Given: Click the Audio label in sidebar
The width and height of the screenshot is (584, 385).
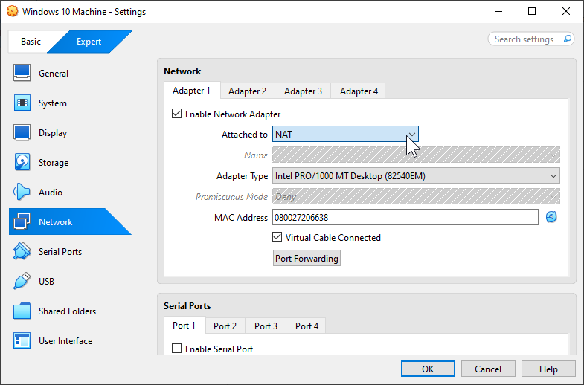Looking at the screenshot, I should click(x=51, y=192).
